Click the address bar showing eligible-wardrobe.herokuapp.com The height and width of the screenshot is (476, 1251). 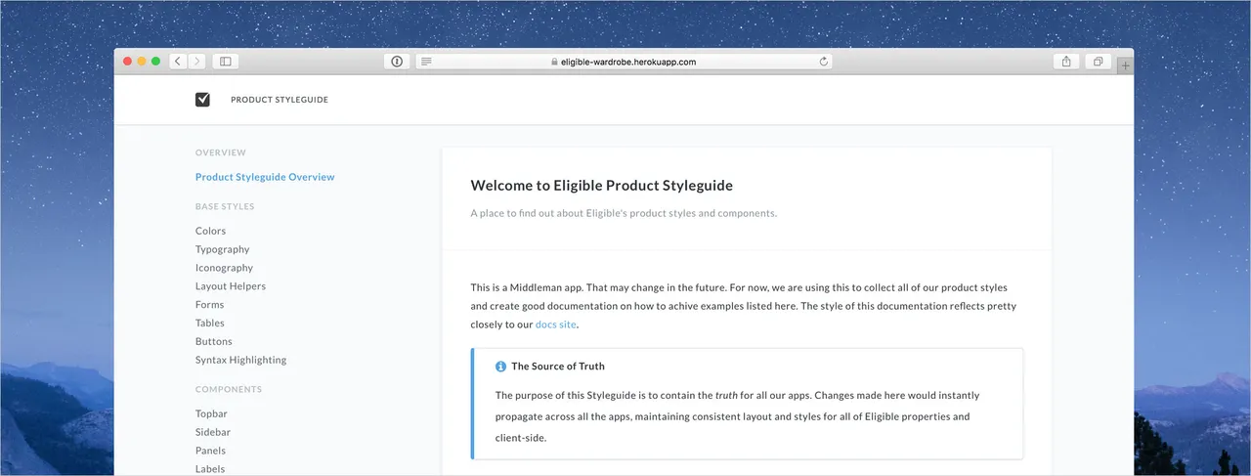coord(624,62)
